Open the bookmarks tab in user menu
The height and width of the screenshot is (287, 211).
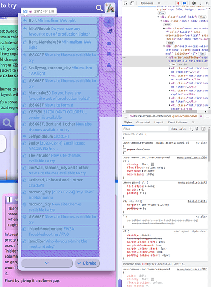(x=109, y=54)
